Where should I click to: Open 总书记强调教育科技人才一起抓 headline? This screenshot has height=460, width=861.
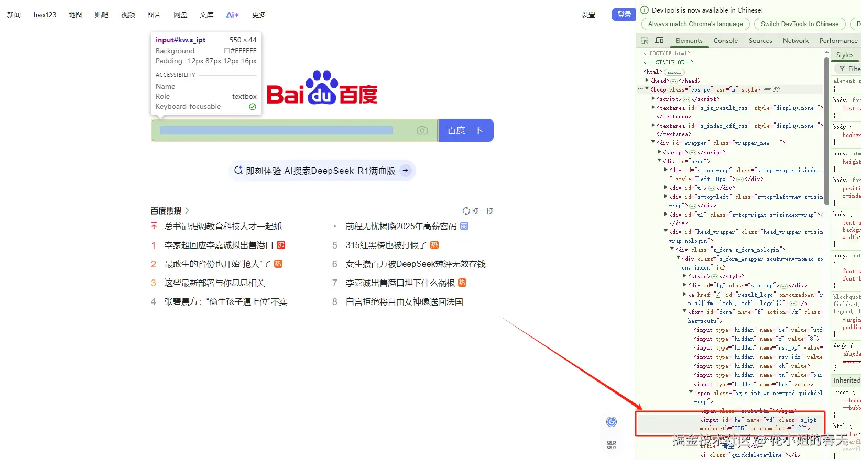[x=223, y=226]
